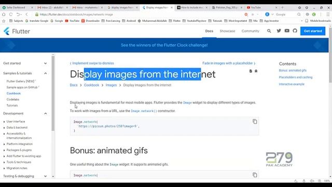Click the Get started button
The image size is (332, 187).
click(x=313, y=31)
